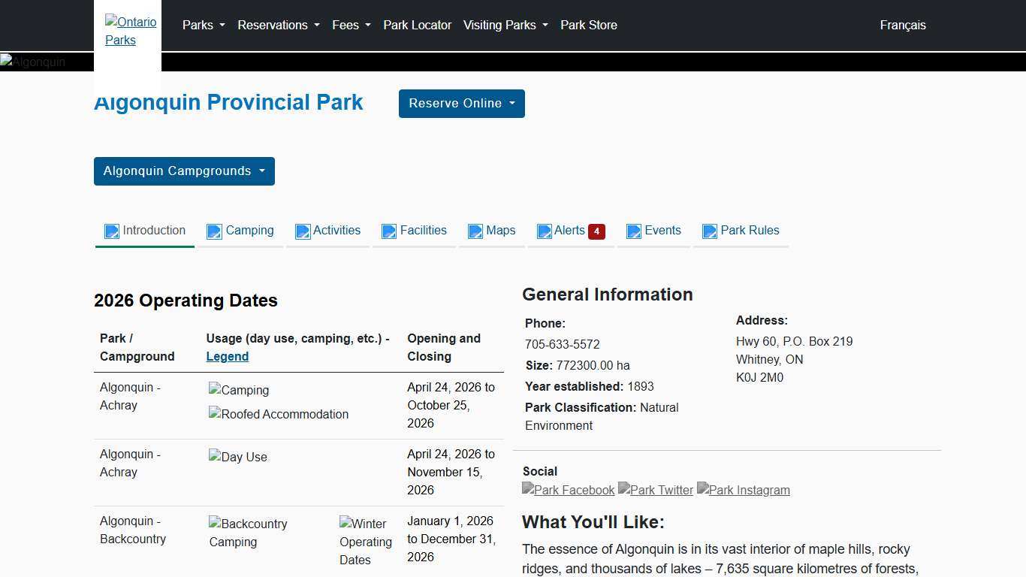Expand the Visiting Parks menu
This screenshot has height=577, width=1026.
pyautogui.click(x=505, y=25)
